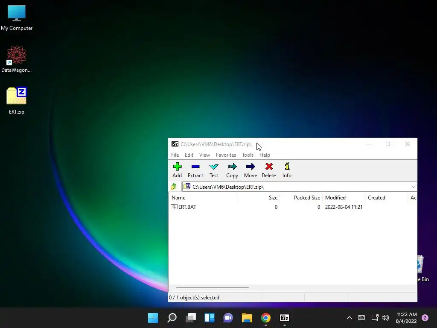Close the 7-Zip window

407,144
